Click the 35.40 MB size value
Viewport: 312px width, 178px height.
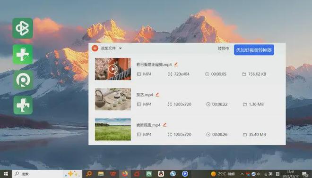click(258, 134)
